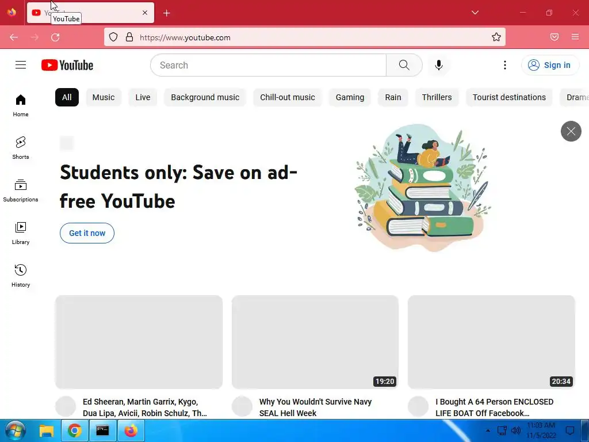The image size is (589, 442).
Task: Open tracking protection shield icon
Action: coord(113,37)
